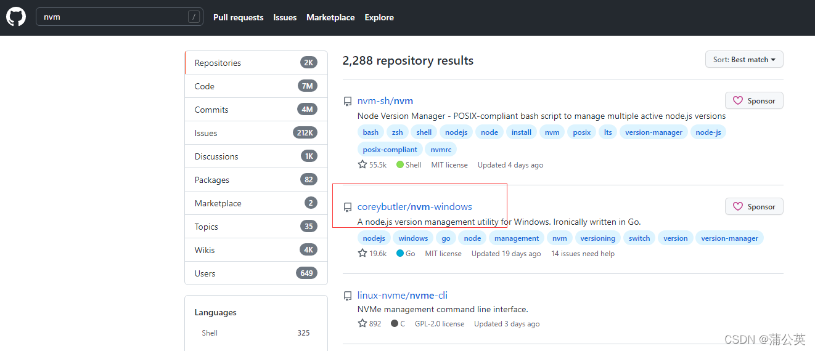Screen dimensions: 815x351
Task: Click version-manager tag under nvm-windows
Action: point(729,238)
